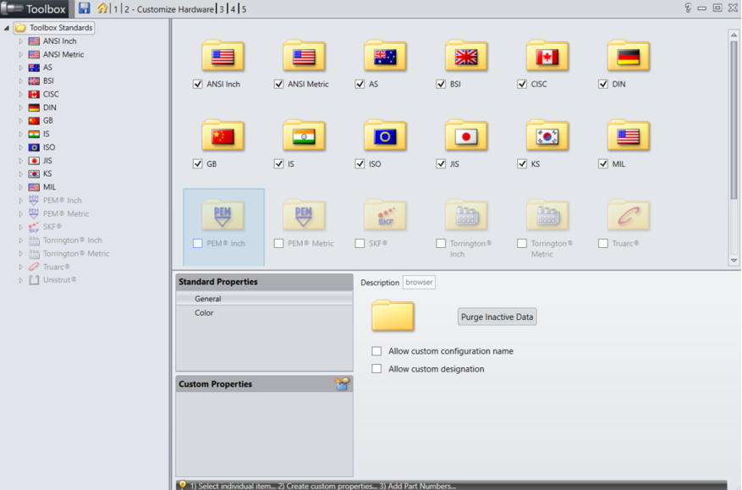Open the DIN standard folder icon
Screen dimensions: 742x490
tap(628, 58)
